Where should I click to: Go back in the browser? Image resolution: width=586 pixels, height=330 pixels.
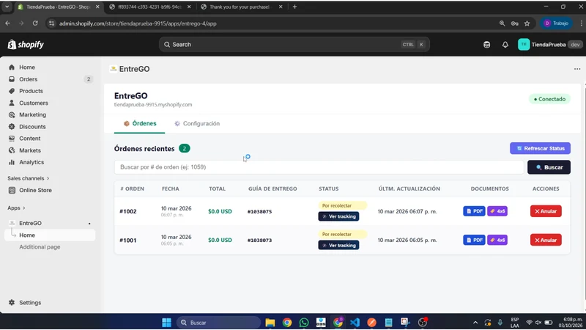pos(8,23)
